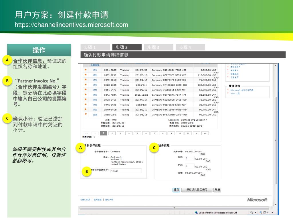Click the browser vertical scrollbar up arrow
The image size is (293, 220).
pyautogui.click(x=276, y=66)
